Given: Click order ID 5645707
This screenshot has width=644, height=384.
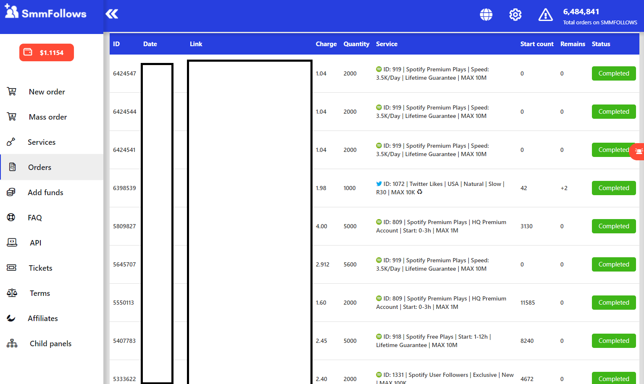Looking at the screenshot, I should click(124, 264).
